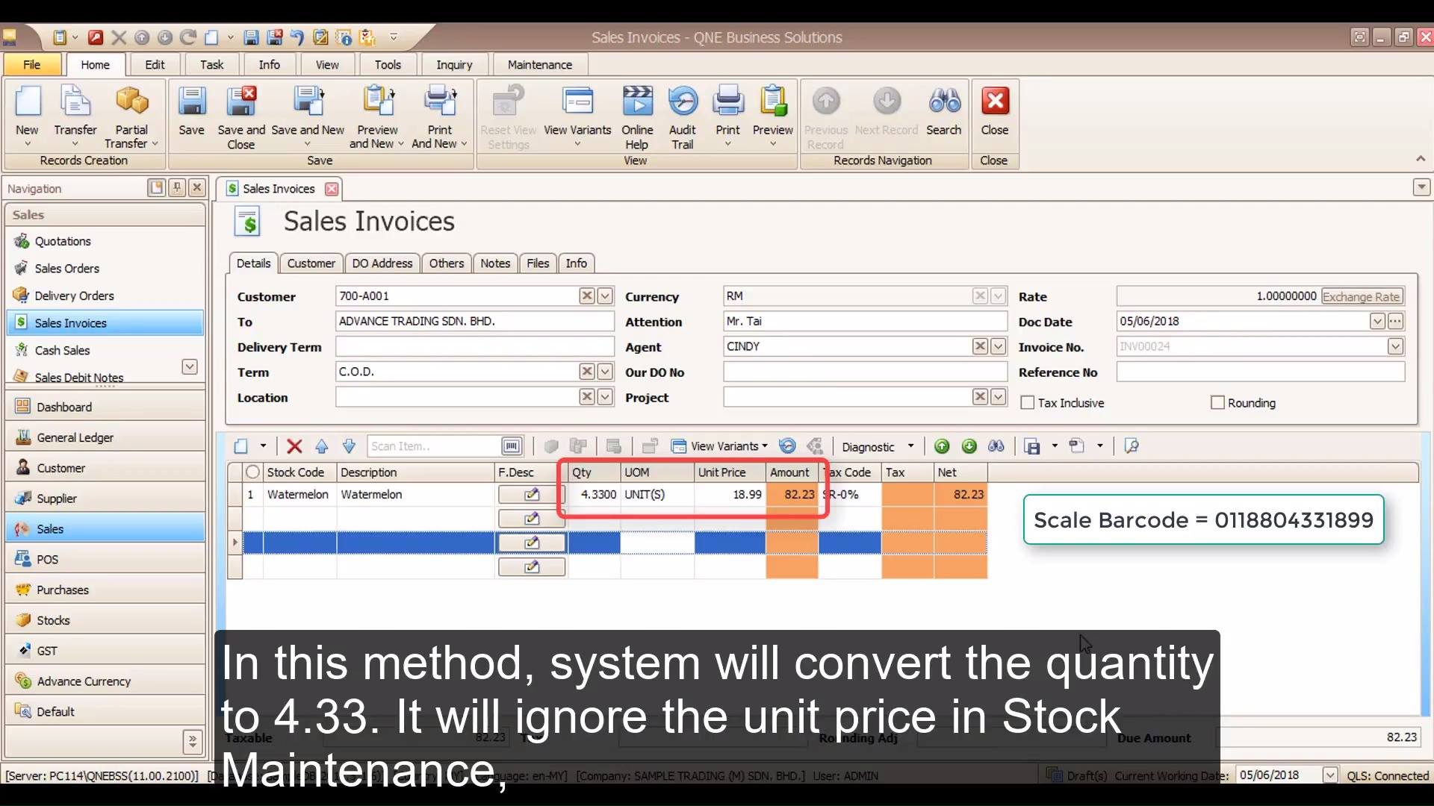This screenshot has width=1434, height=806.
Task: Save the invoice with Save icon
Action: click(x=191, y=101)
